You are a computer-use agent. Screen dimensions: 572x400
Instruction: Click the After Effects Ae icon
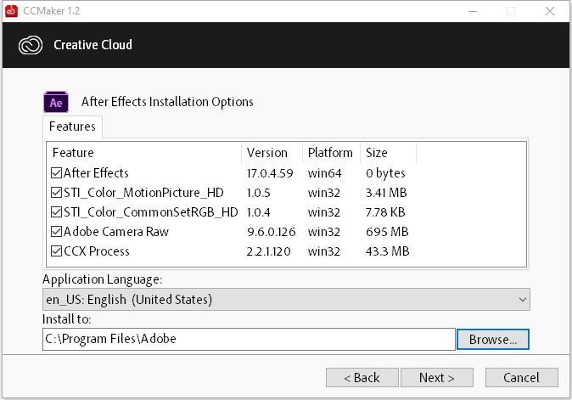(56, 102)
